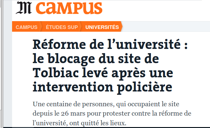Open the ÉTUDES SUP breadcrumb section
The width and height of the screenshot is (210, 128).
(x=62, y=27)
